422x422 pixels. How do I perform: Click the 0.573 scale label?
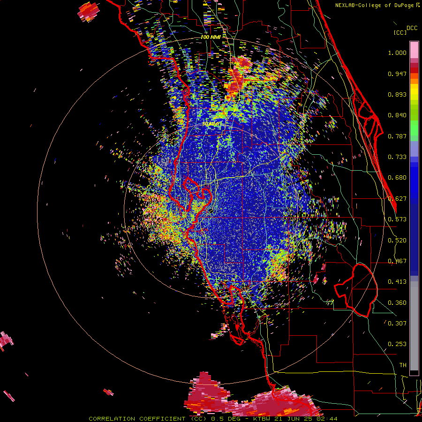[x=397, y=219]
